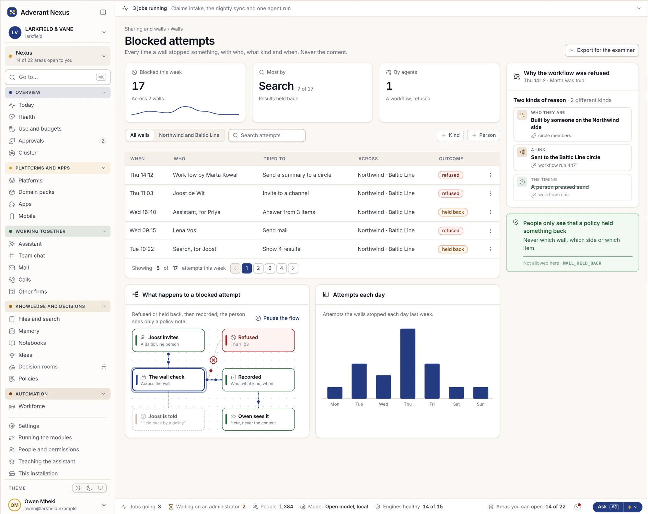Select the All walls tab

140,135
